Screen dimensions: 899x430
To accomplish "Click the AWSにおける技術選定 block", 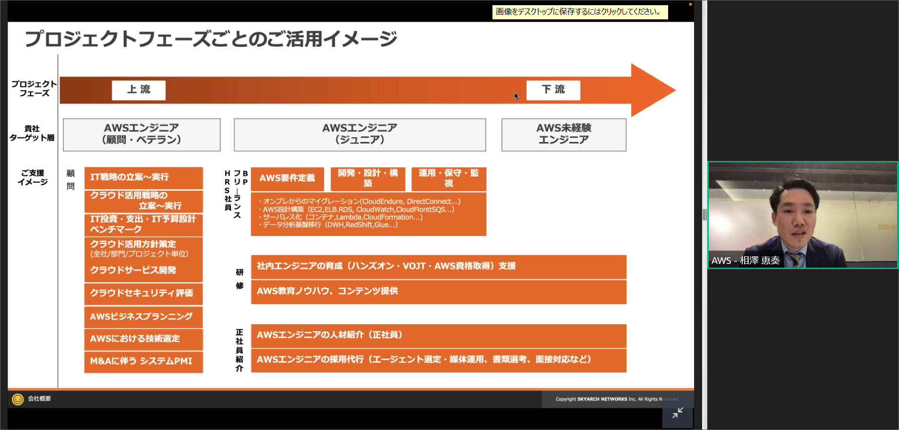I will pyautogui.click(x=144, y=339).
